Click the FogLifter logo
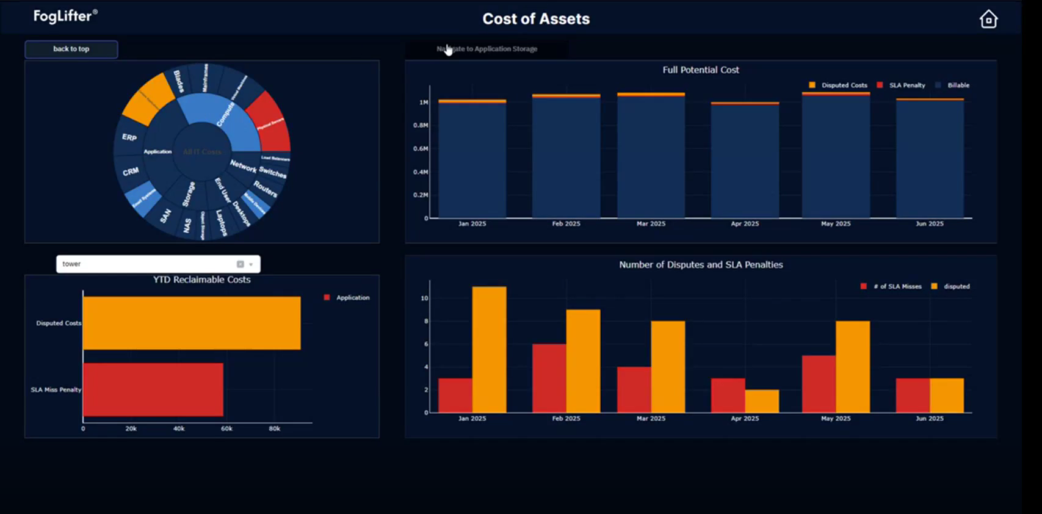The height and width of the screenshot is (514, 1042). click(65, 16)
